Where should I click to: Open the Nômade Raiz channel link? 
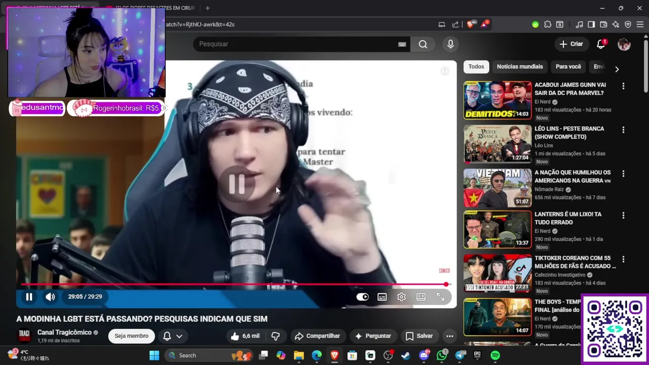(549, 190)
